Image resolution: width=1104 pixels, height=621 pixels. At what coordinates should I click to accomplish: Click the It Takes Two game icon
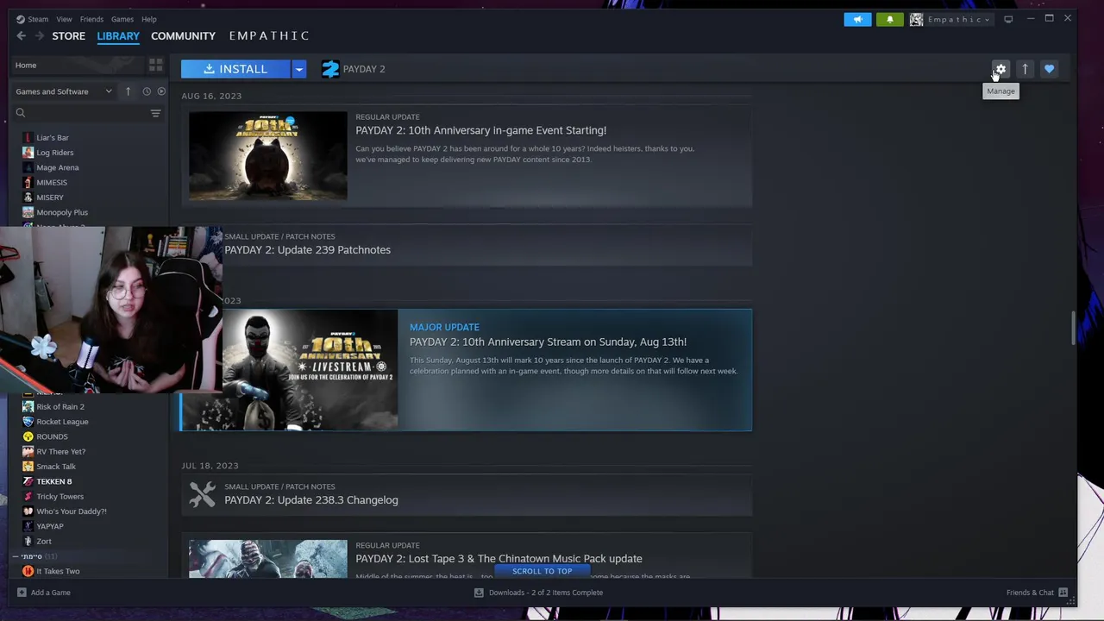point(28,571)
